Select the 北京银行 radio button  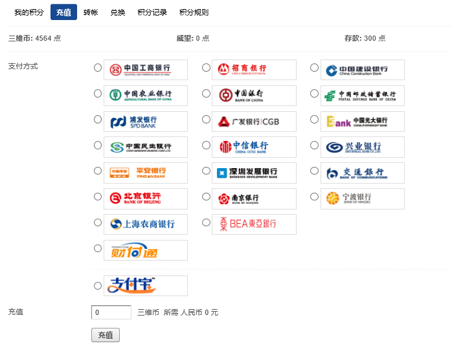pyautogui.click(x=98, y=197)
